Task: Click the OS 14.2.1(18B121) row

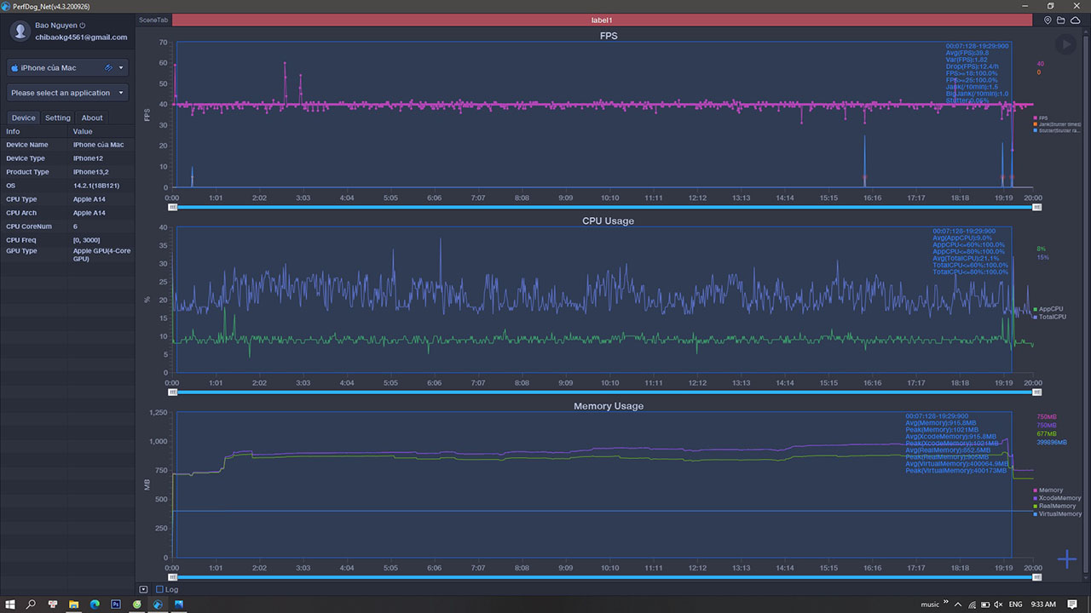Action: tap(67, 186)
